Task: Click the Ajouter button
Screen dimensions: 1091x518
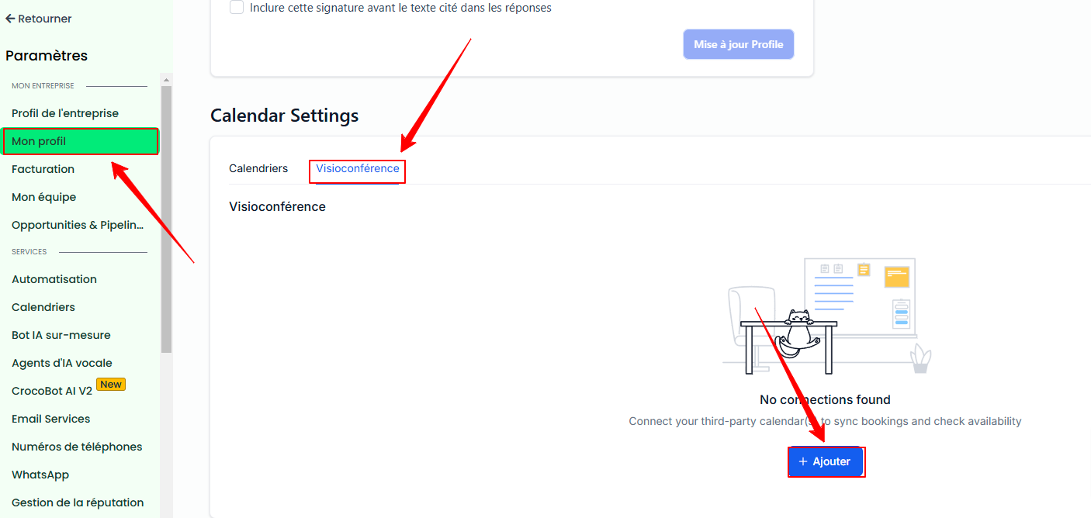Action: point(825,461)
